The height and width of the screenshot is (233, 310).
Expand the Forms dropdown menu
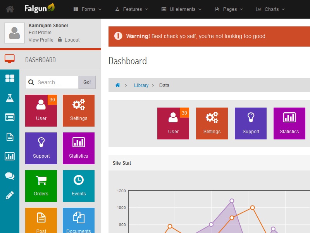(x=88, y=9)
